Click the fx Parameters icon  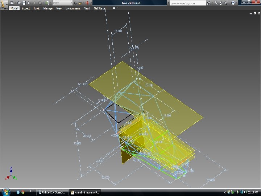tap(75, 3)
